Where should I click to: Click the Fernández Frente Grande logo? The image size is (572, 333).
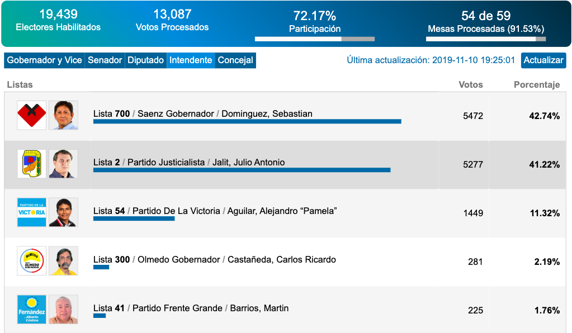point(31,310)
